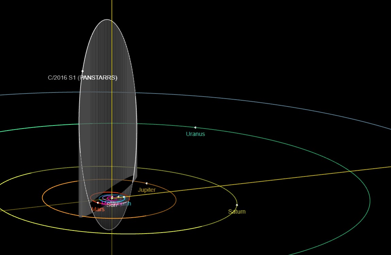Click the Jupiter label

pyautogui.click(x=147, y=190)
